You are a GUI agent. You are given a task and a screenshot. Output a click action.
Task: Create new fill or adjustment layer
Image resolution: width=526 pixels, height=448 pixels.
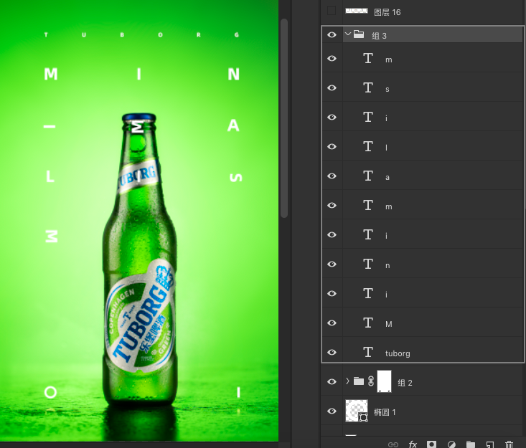[451, 444]
